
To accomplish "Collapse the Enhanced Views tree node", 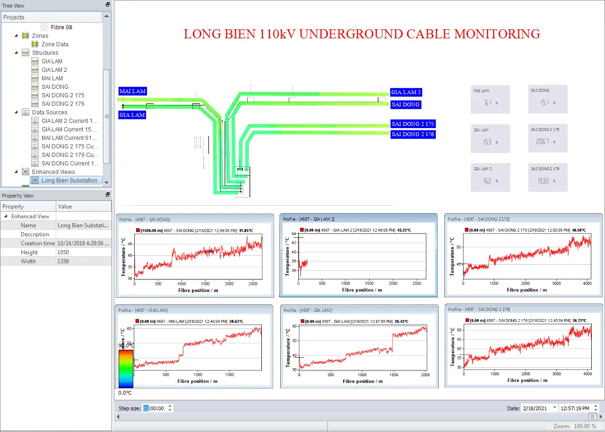I will [16, 172].
